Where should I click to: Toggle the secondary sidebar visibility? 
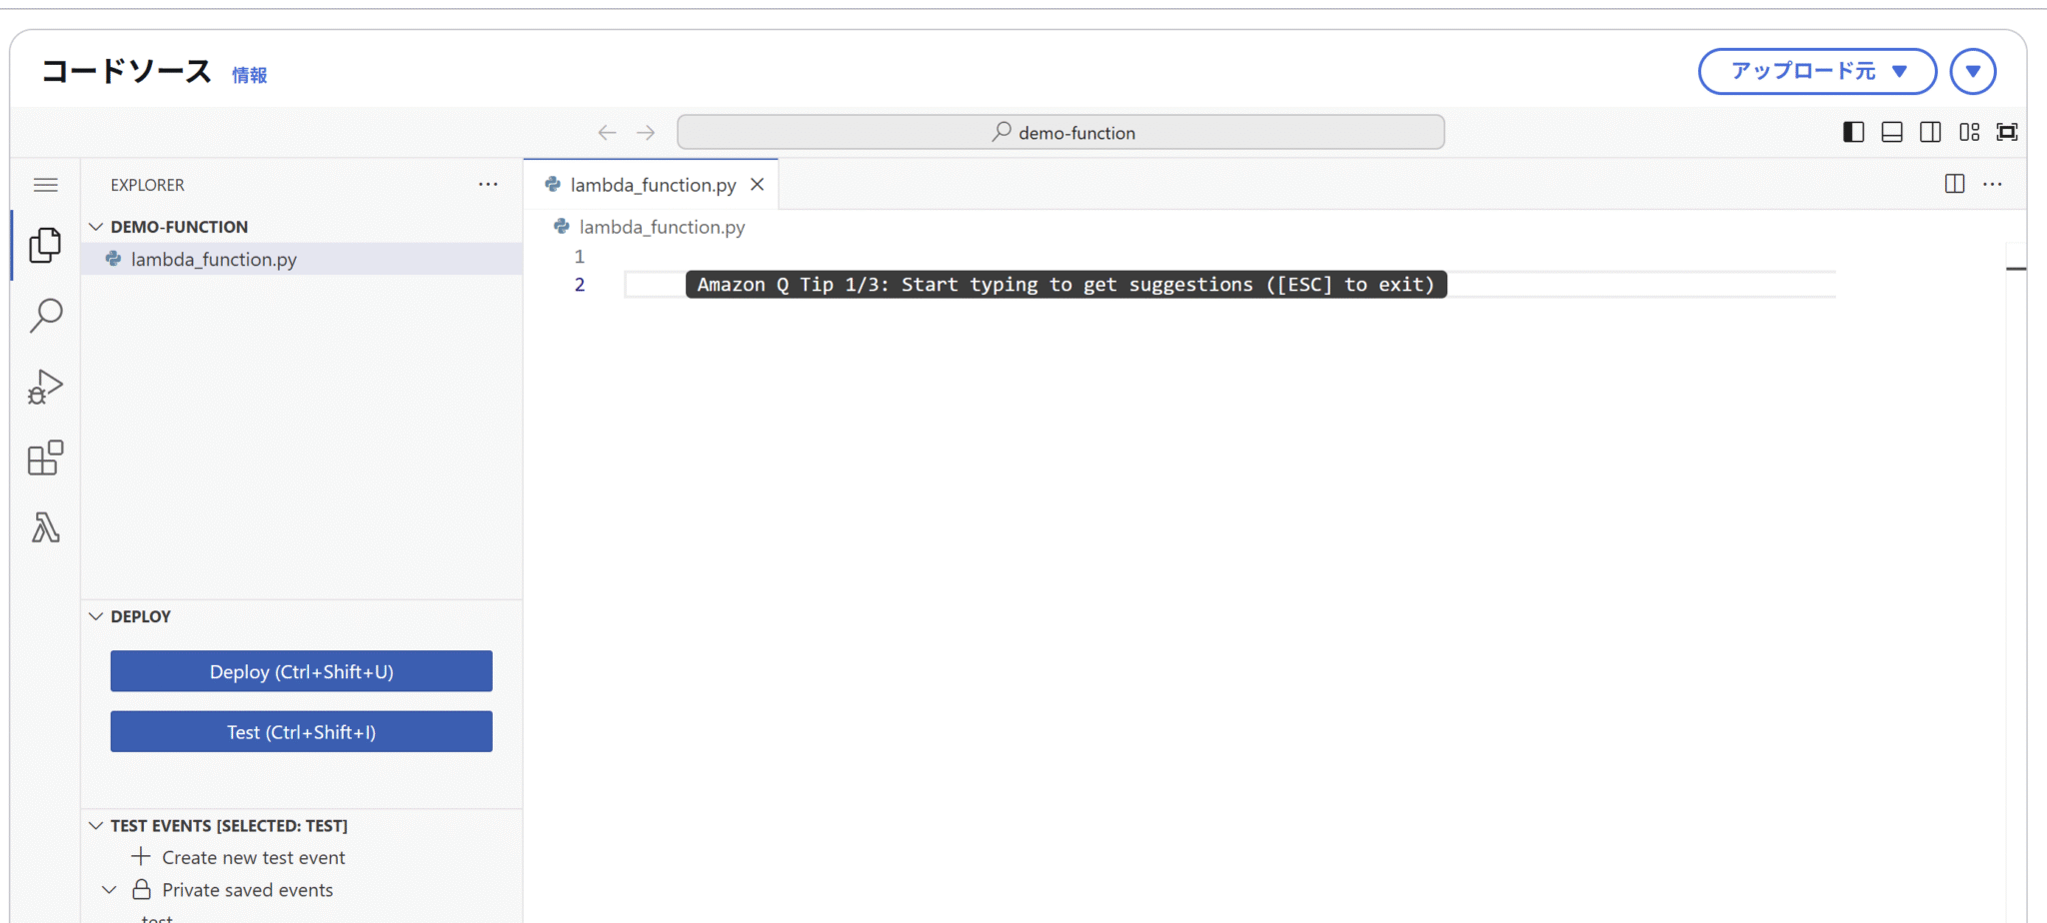coord(1930,131)
